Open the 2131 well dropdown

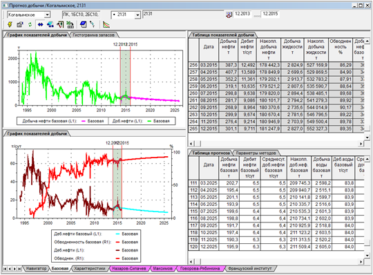pyautogui.click(x=137, y=15)
